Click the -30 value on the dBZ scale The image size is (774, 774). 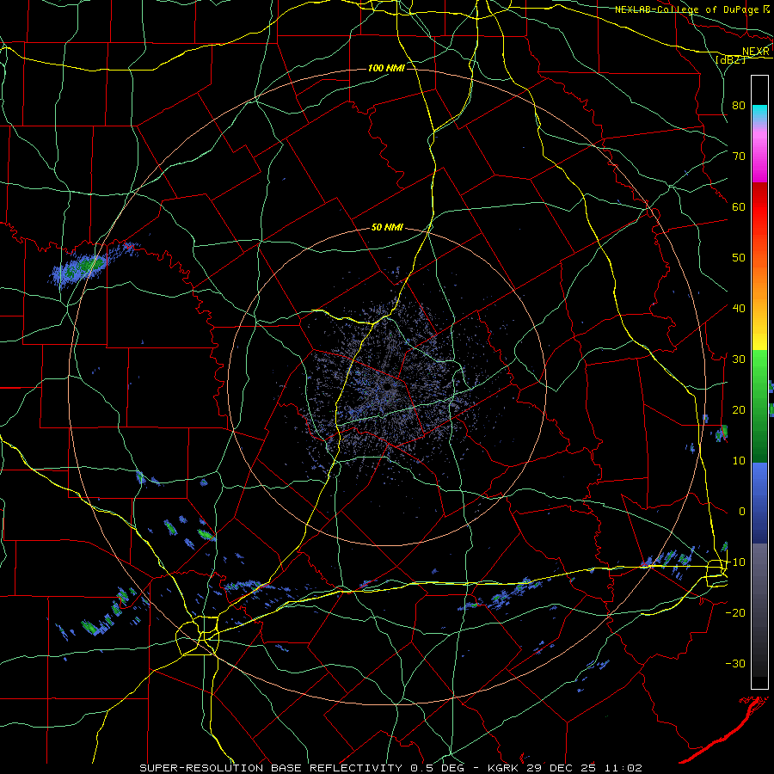pyautogui.click(x=735, y=663)
